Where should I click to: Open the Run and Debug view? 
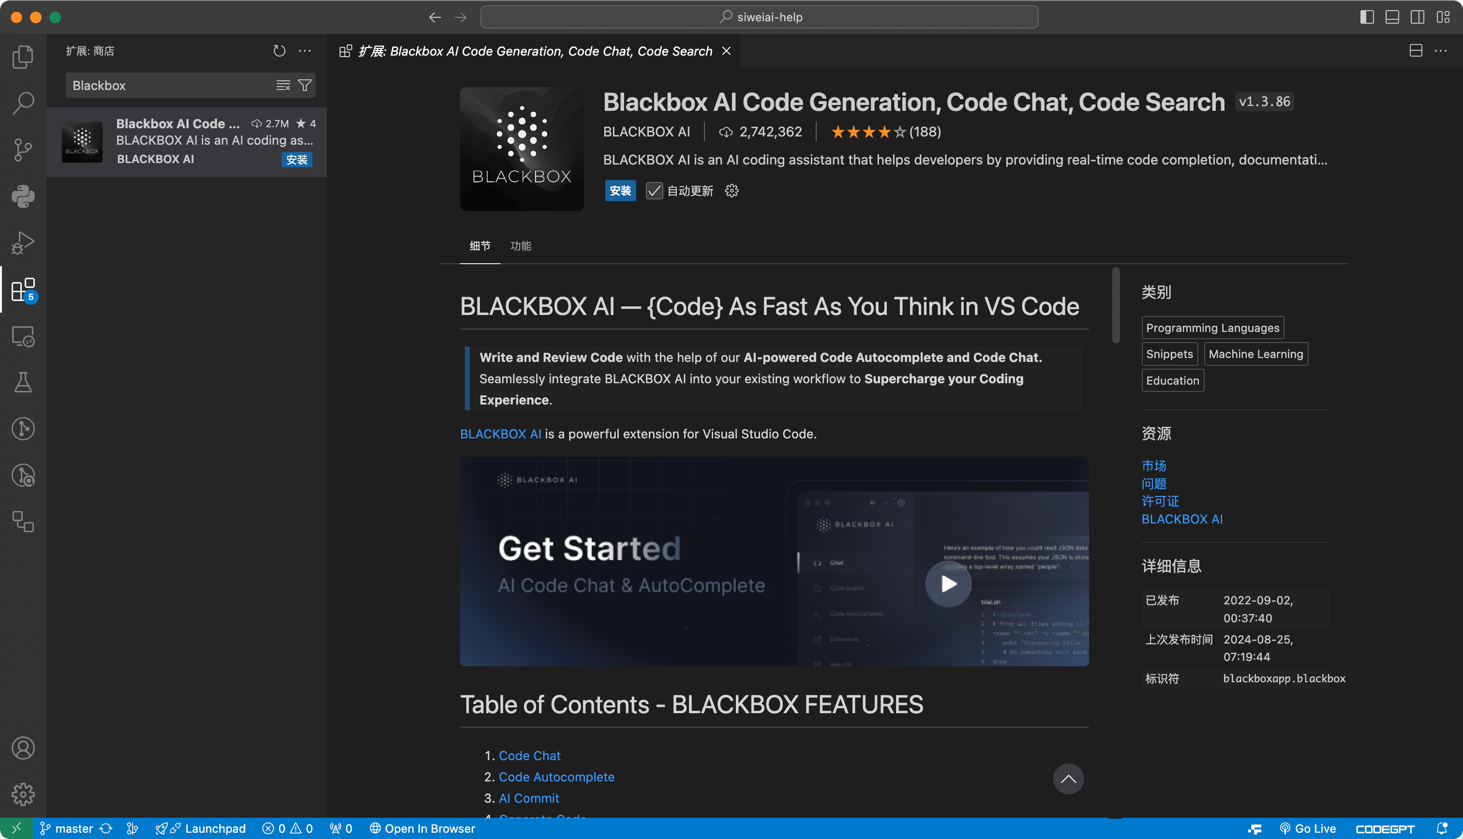(x=23, y=242)
